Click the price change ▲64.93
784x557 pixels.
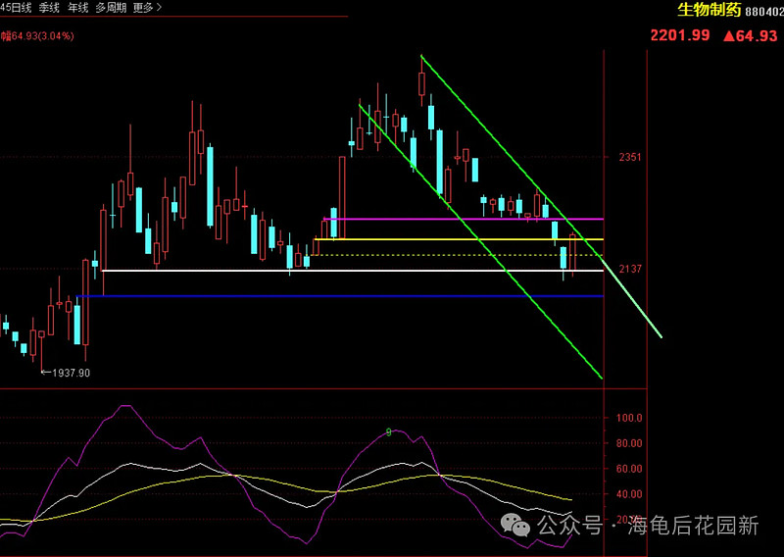751,35
